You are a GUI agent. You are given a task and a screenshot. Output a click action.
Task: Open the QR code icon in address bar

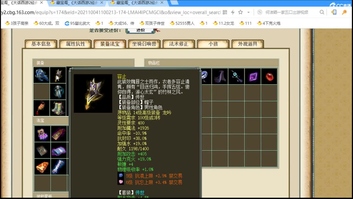[225, 12]
